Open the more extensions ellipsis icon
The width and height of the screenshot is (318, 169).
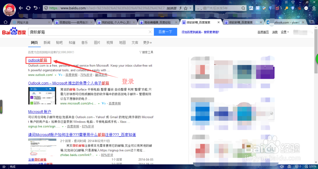click(x=306, y=8)
